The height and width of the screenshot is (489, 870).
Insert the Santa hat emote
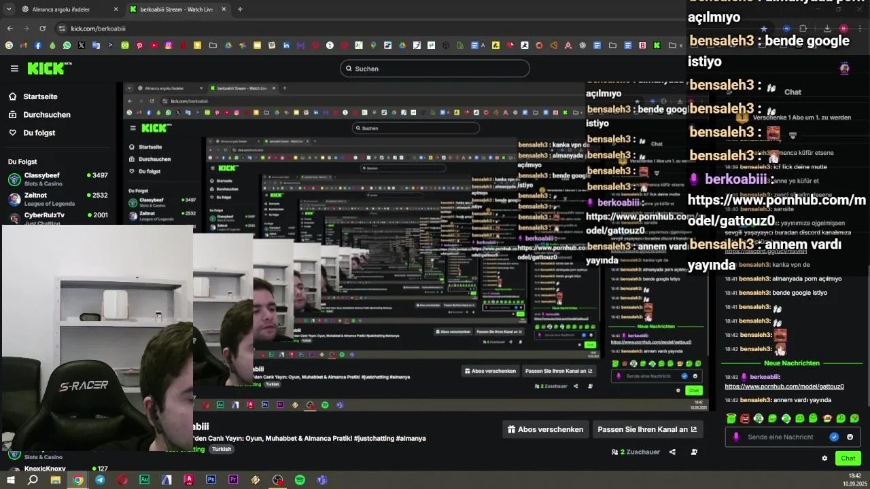coord(827,418)
